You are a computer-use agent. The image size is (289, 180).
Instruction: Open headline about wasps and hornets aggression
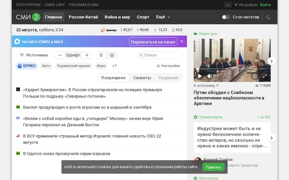tap(87, 107)
